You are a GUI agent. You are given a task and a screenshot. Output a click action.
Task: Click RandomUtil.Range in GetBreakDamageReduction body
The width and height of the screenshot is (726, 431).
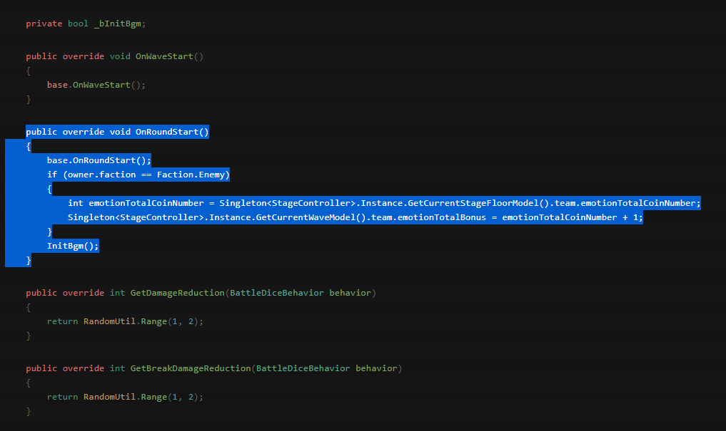pyautogui.click(x=125, y=398)
